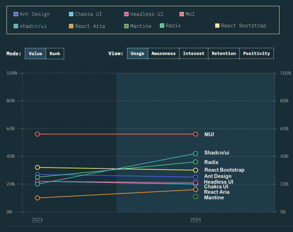
Task: Click the Radix 2024 data point
Action: pos(196,162)
